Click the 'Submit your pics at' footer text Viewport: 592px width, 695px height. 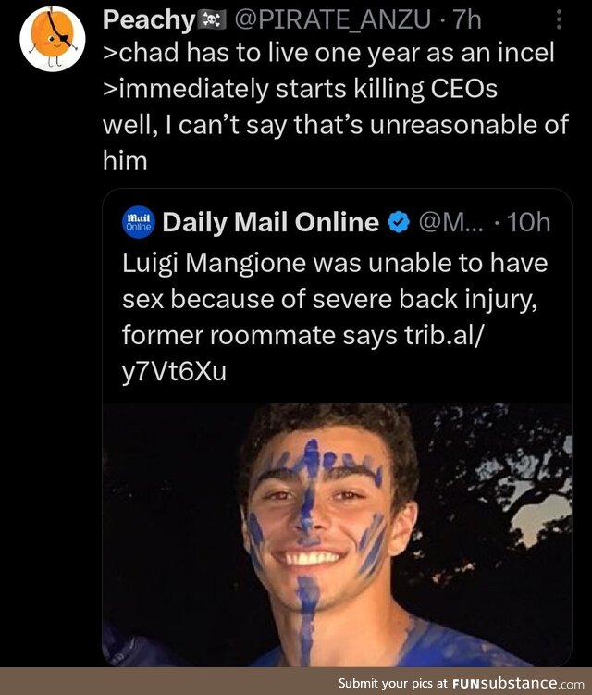point(392,683)
